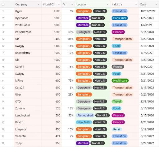
Task: Expand the Industry column dropdown
Action: [136, 4]
